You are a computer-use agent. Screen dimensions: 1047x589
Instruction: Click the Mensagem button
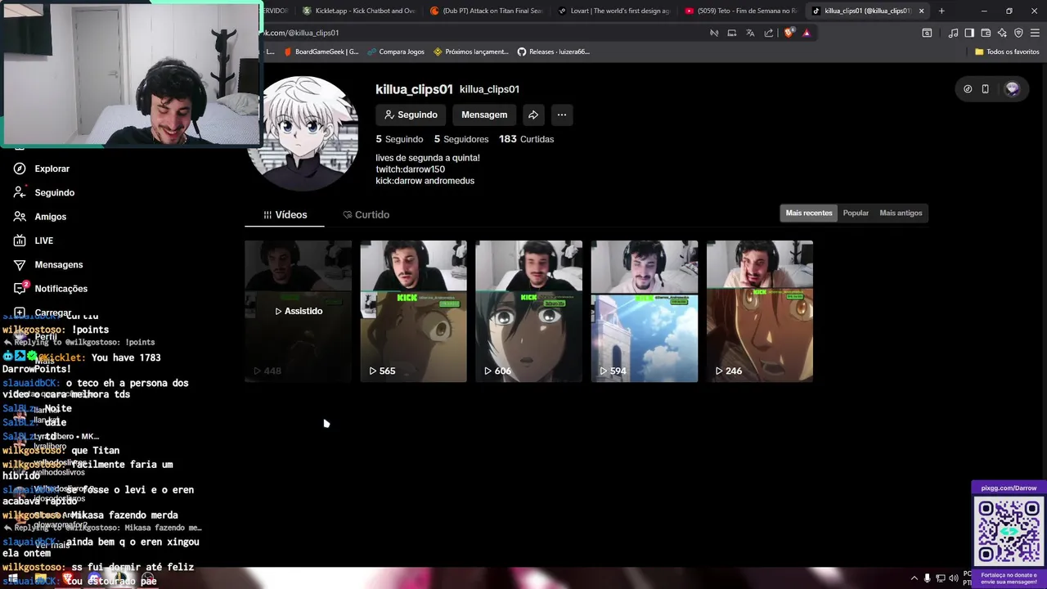click(x=484, y=115)
